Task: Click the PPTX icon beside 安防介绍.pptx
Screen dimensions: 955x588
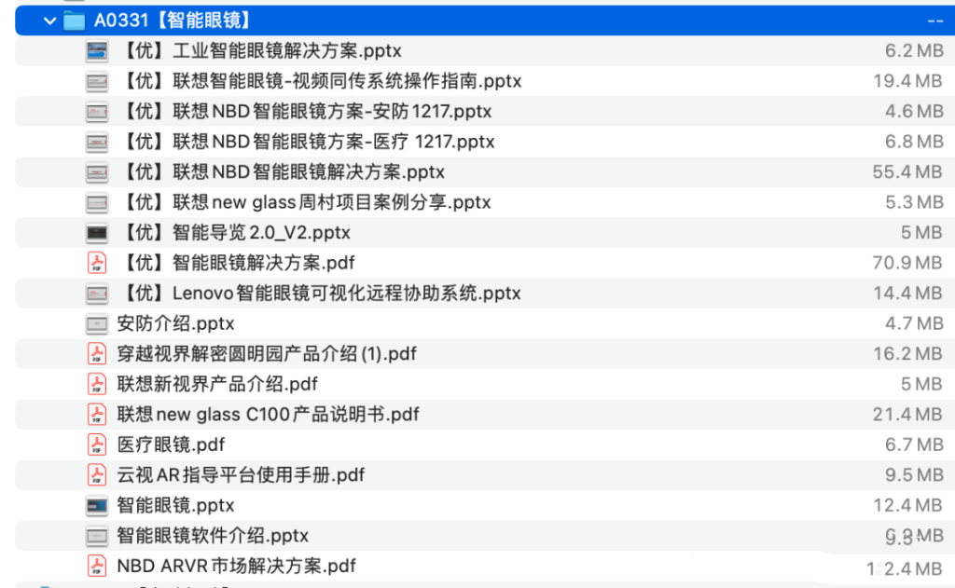Action: coord(96,323)
